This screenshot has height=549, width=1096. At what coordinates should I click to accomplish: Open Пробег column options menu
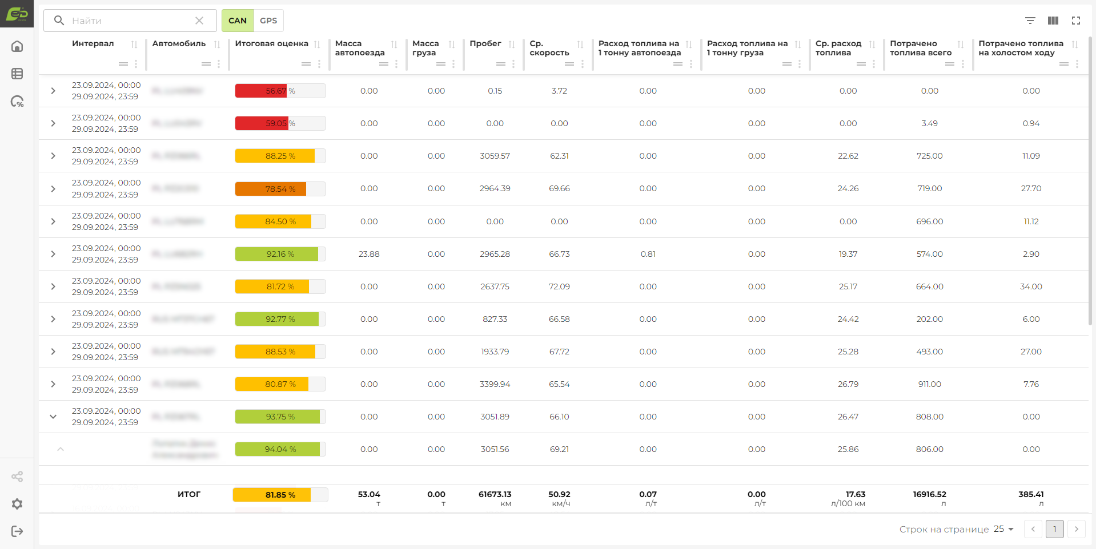pos(513,64)
